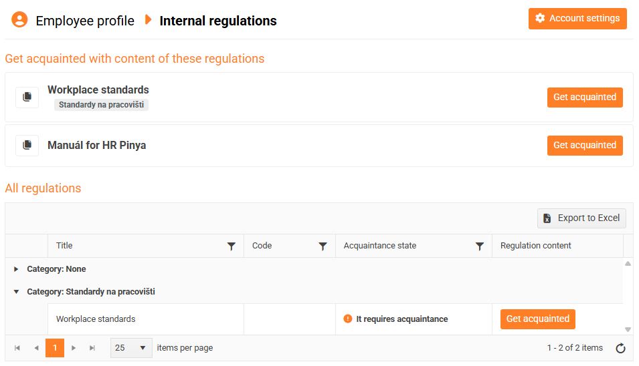Open Account settings
The height and width of the screenshot is (366, 639).
tap(577, 19)
